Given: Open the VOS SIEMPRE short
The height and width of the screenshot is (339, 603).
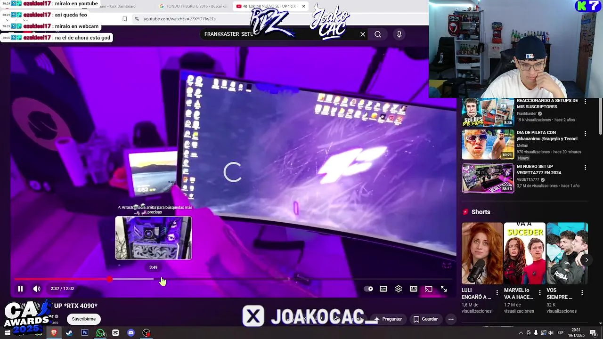Looking at the screenshot, I should pos(567,253).
